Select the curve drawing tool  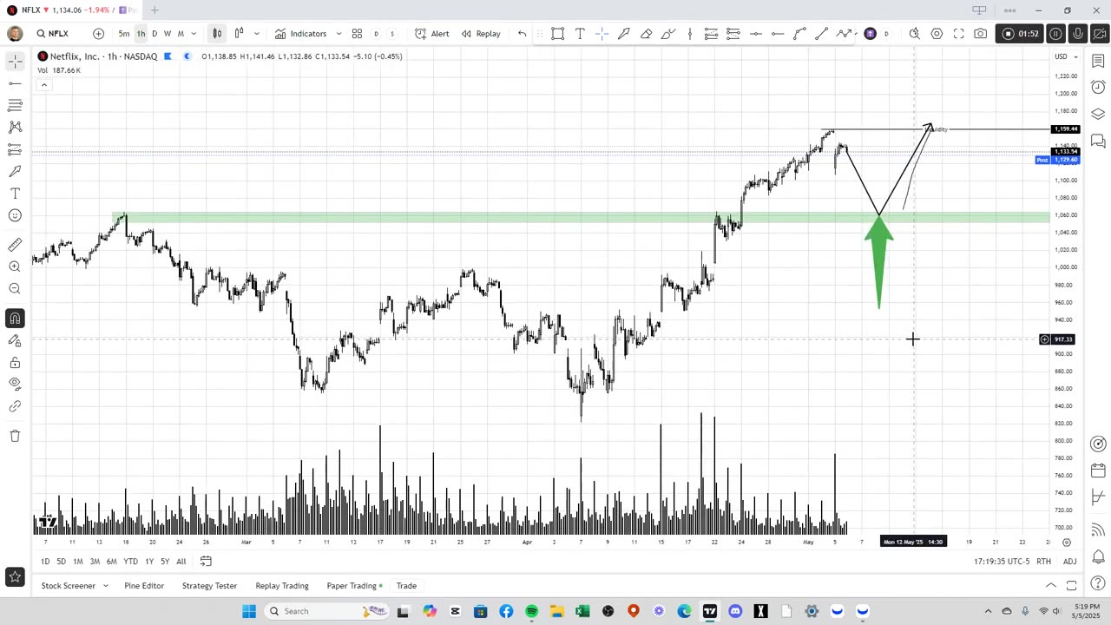point(799,34)
